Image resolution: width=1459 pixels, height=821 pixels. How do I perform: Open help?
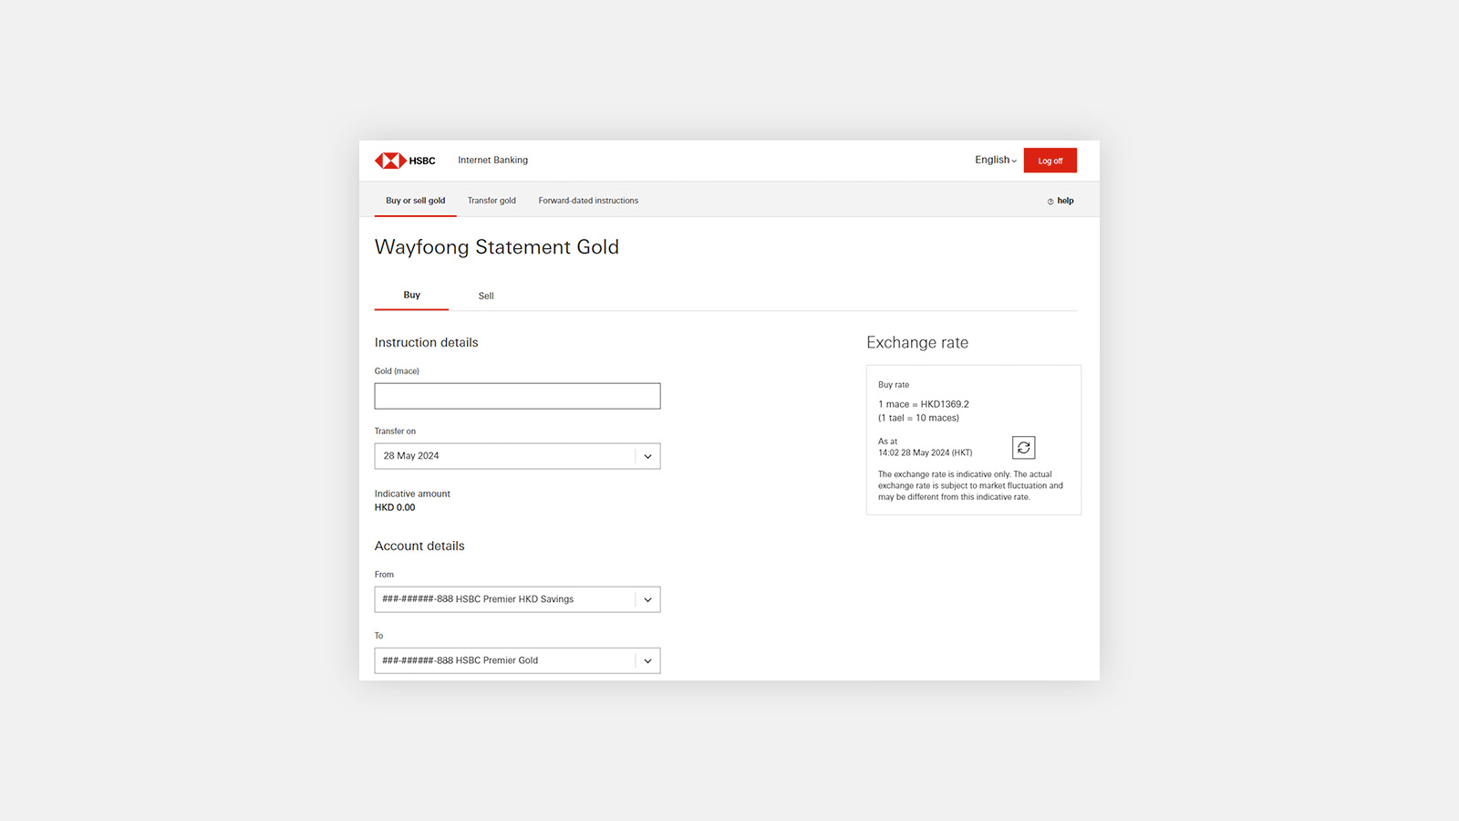(x=1061, y=201)
